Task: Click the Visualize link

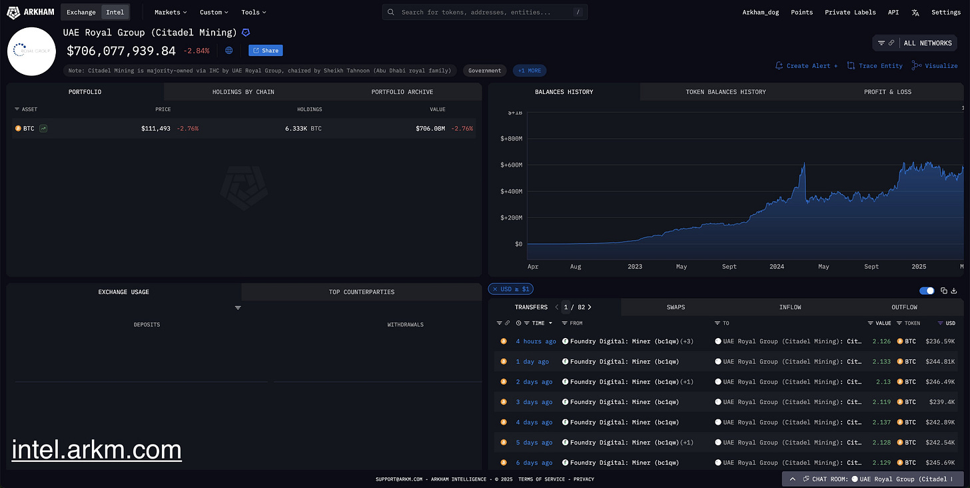Action: tap(935, 65)
